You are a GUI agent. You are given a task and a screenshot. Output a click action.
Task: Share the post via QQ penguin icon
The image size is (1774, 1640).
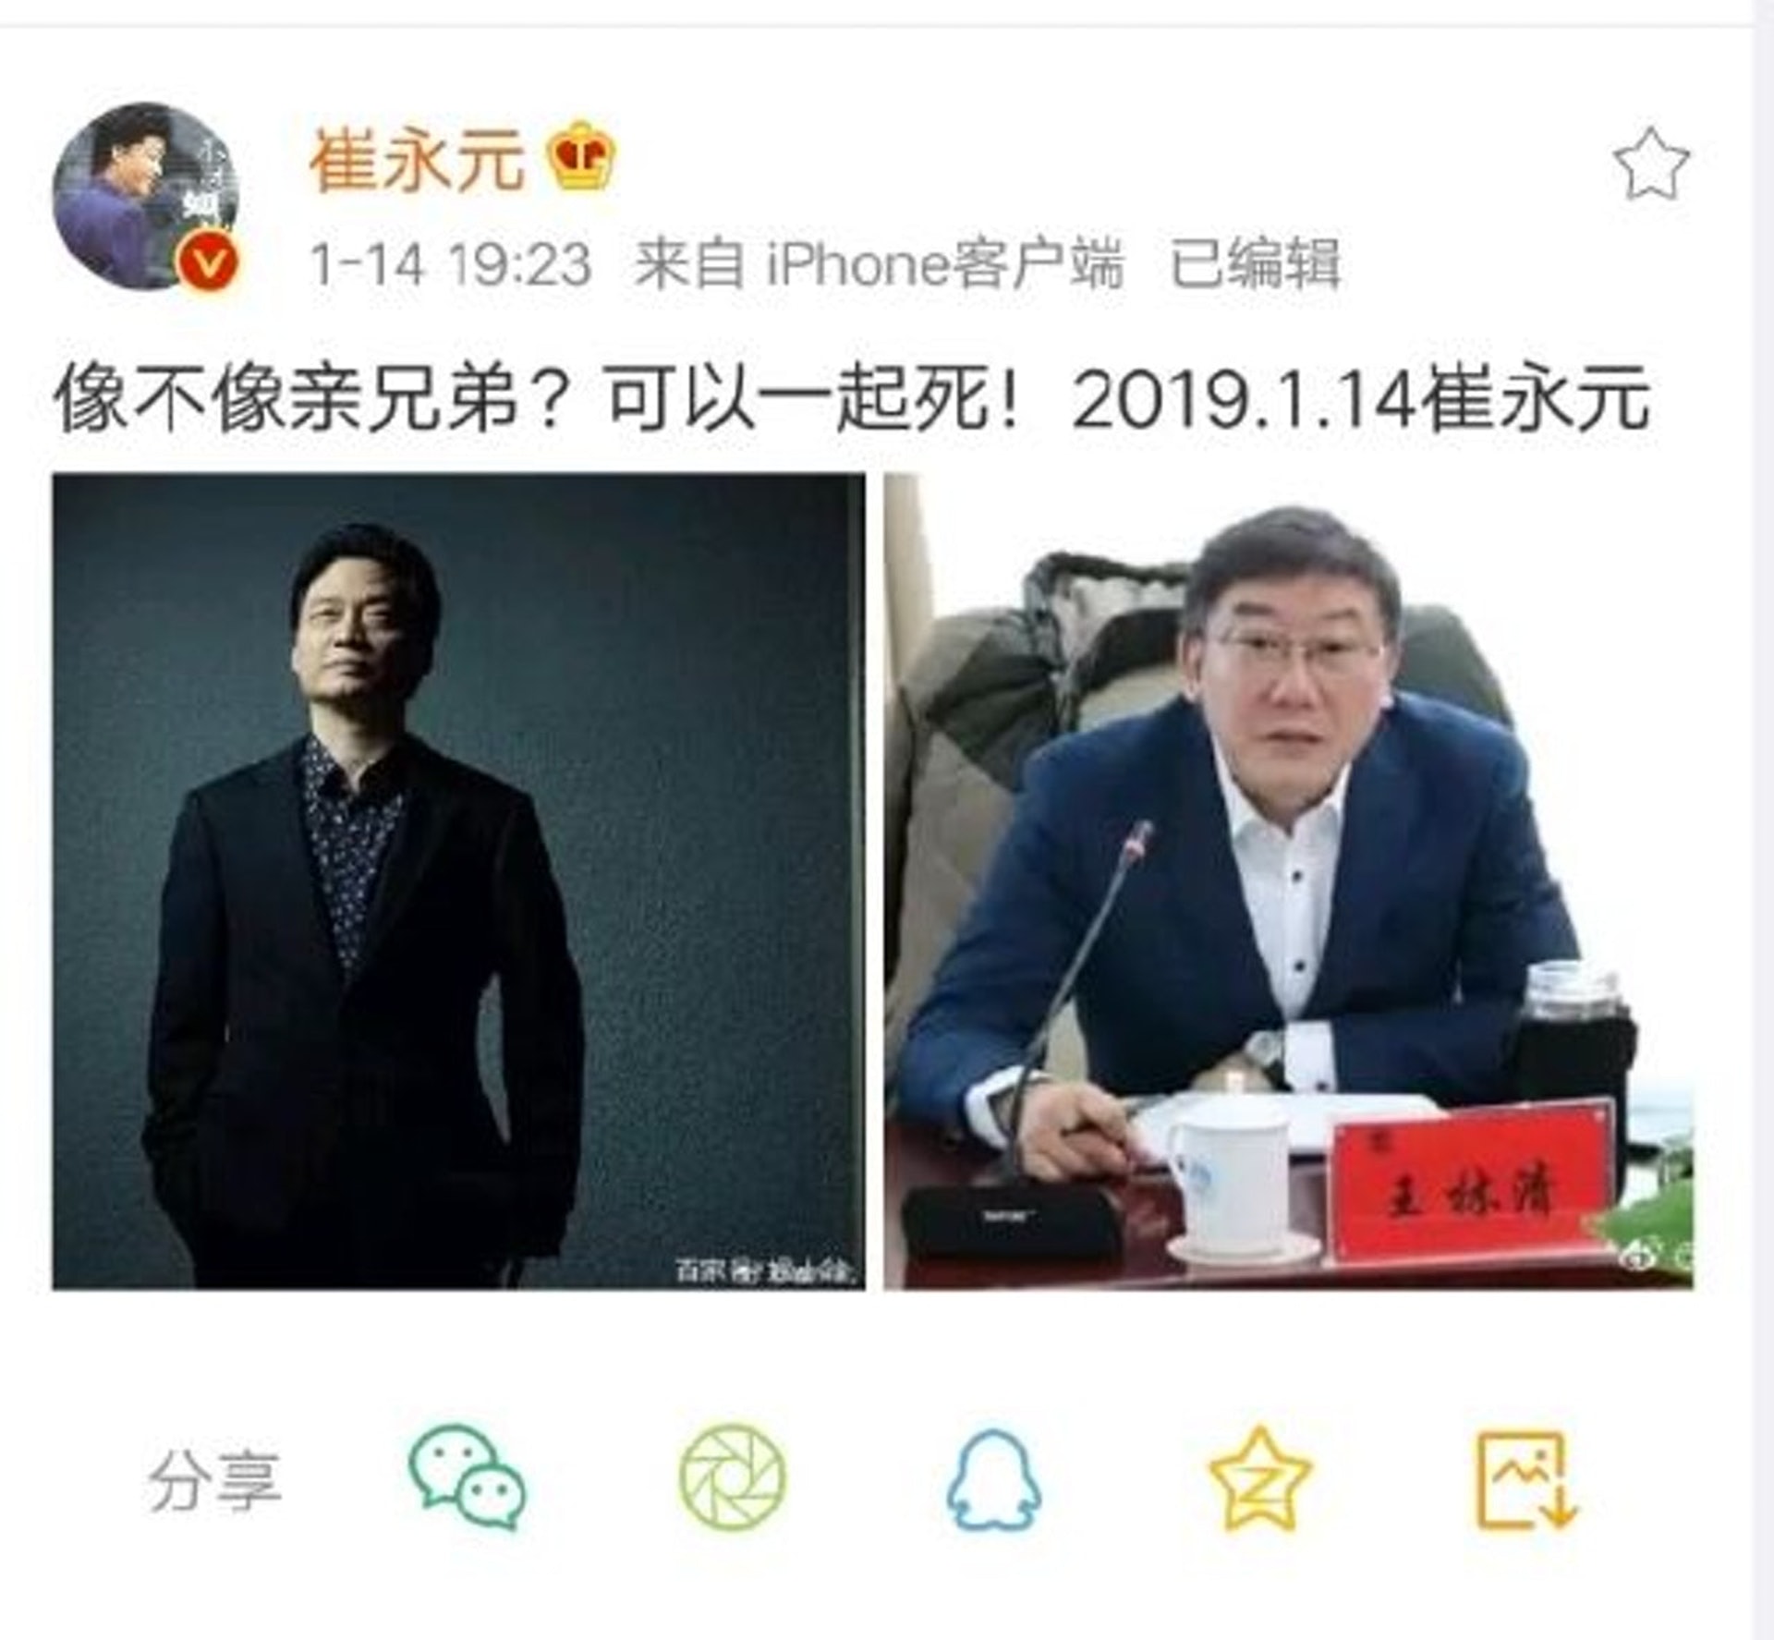click(x=993, y=1479)
